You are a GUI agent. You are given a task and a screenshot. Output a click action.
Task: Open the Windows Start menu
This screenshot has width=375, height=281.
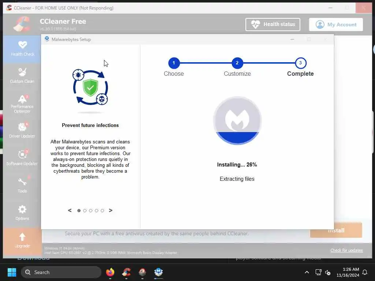[x=12, y=272]
